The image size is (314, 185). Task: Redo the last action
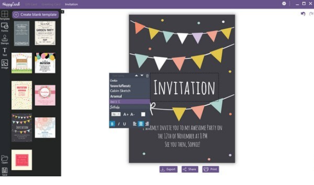pos(311,14)
